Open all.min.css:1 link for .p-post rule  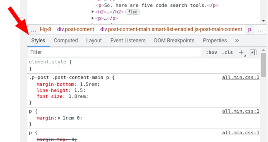pyautogui.click(x=241, y=77)
